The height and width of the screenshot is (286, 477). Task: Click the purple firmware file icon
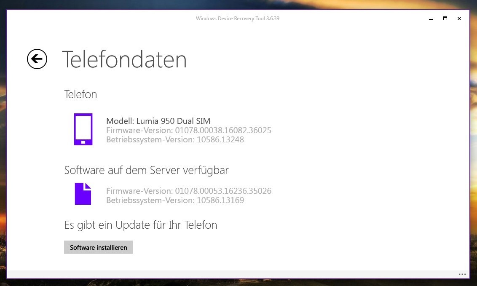[83, 194]
